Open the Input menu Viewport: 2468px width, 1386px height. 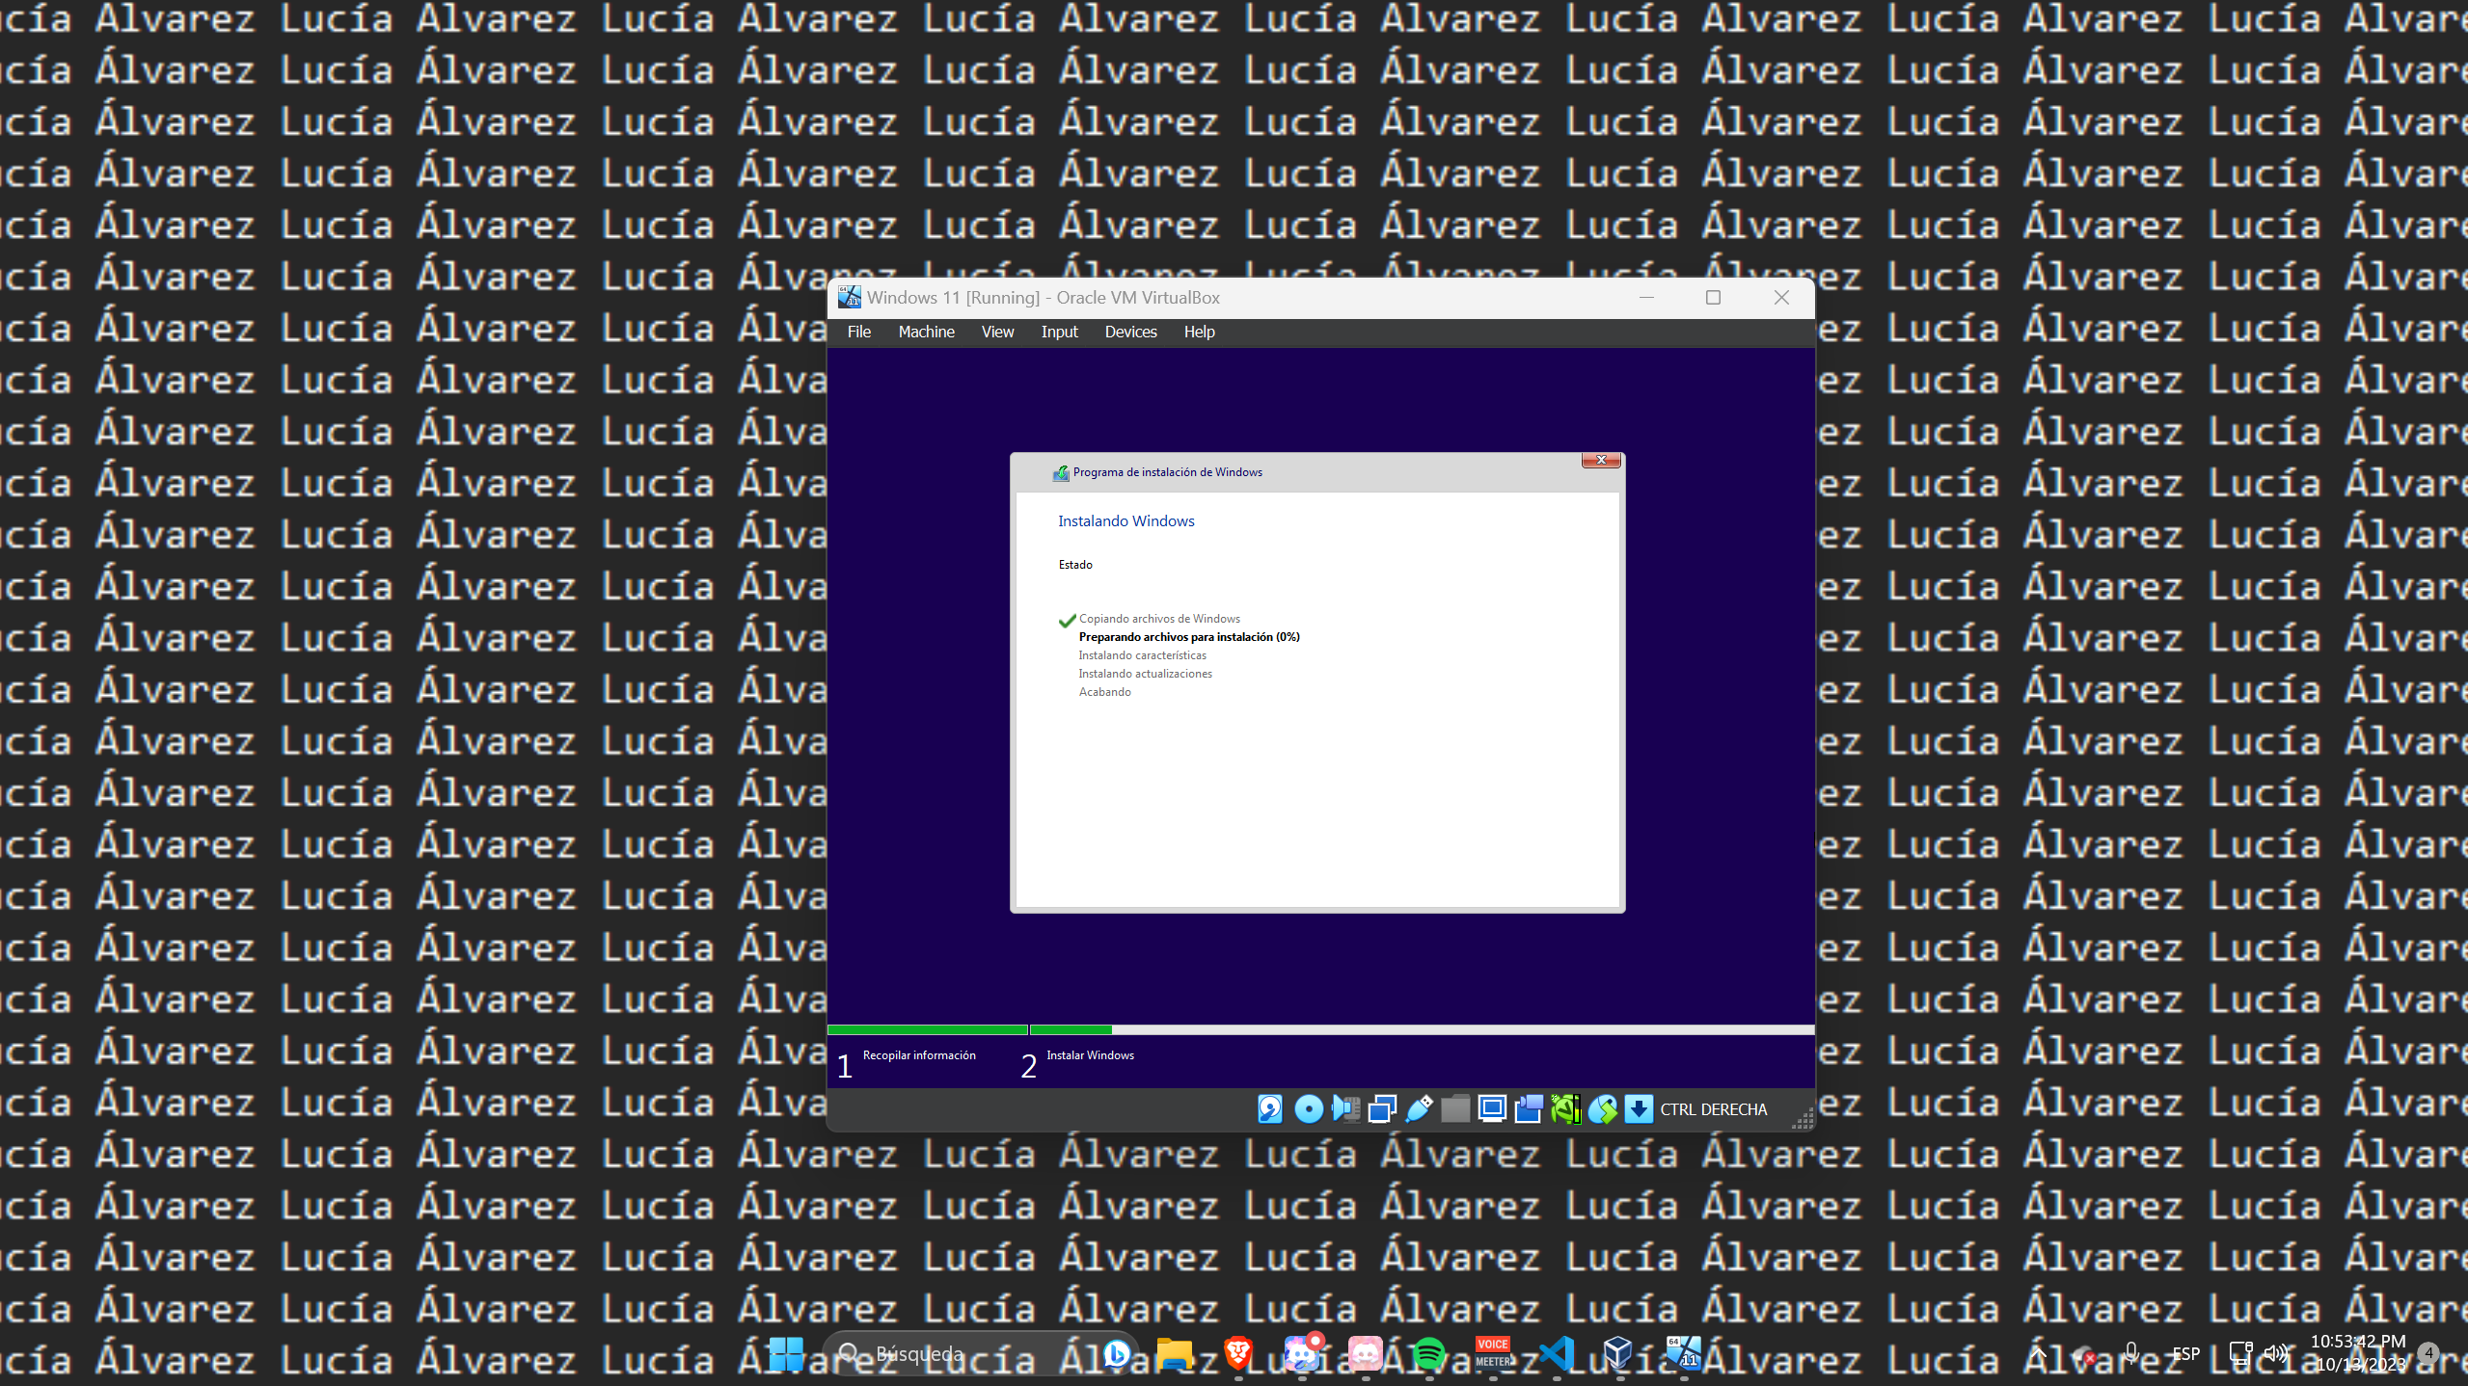tap(1059, 332)
